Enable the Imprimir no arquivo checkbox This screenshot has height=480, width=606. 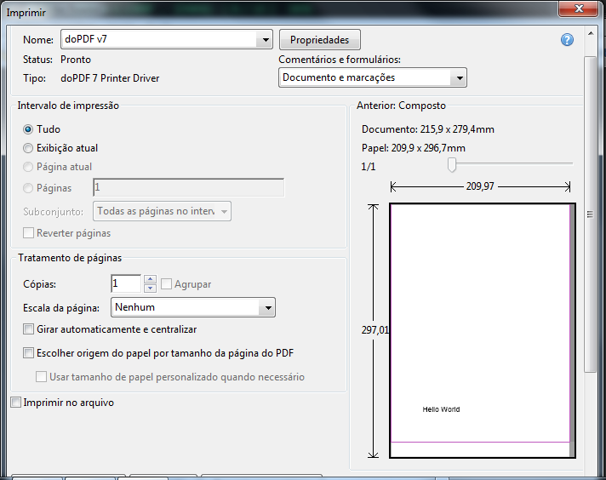[15, 403]
